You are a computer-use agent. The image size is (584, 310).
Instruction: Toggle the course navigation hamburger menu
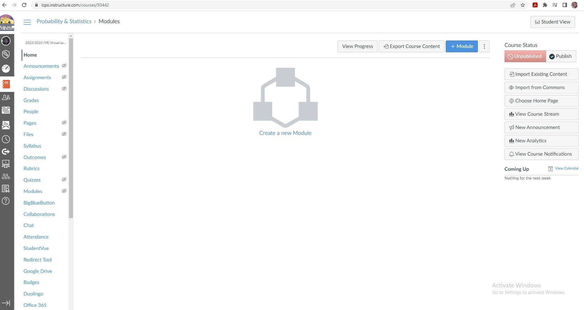coord(27,22)
